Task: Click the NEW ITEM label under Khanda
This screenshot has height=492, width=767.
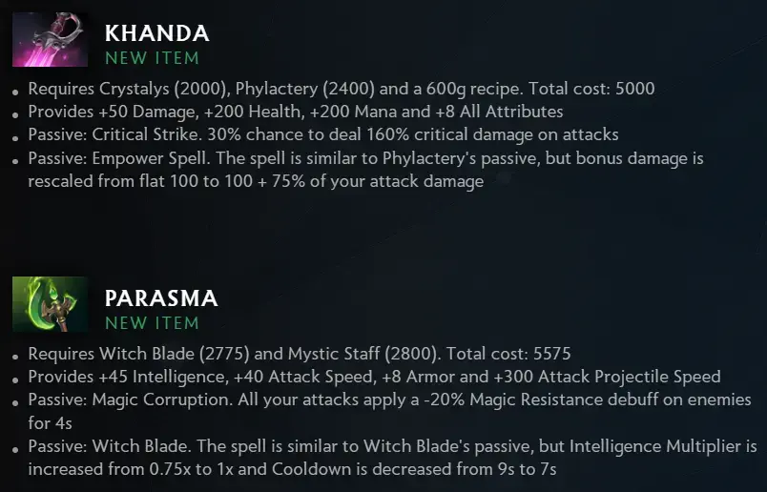Action: tap(152, 58)
